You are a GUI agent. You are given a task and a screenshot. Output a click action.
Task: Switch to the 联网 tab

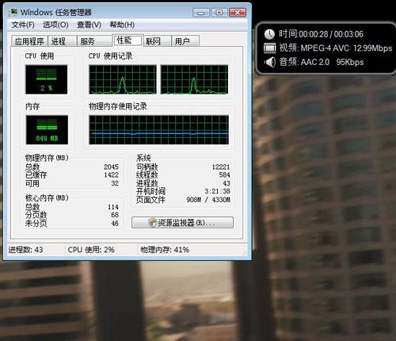coord(157,41)
